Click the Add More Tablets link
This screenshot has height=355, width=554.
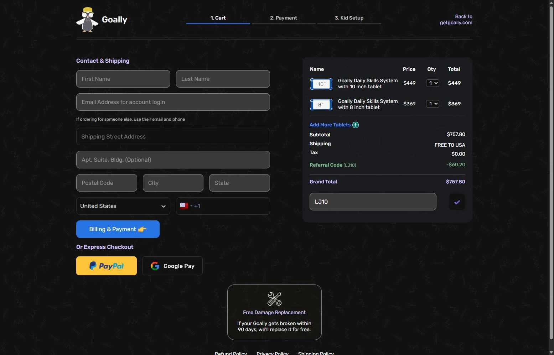tap(330, 125)
